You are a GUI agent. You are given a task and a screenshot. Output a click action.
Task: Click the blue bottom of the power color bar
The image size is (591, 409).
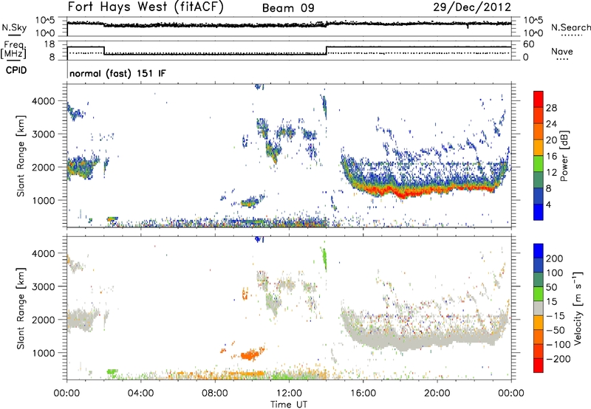pyautogui.click(x=539, y=212)
